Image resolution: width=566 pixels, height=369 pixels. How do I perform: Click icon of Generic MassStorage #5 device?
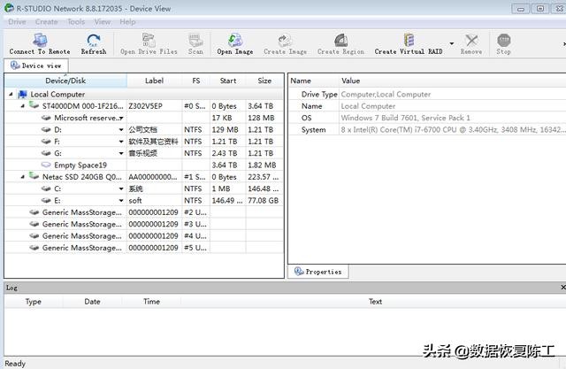[34, 248]
